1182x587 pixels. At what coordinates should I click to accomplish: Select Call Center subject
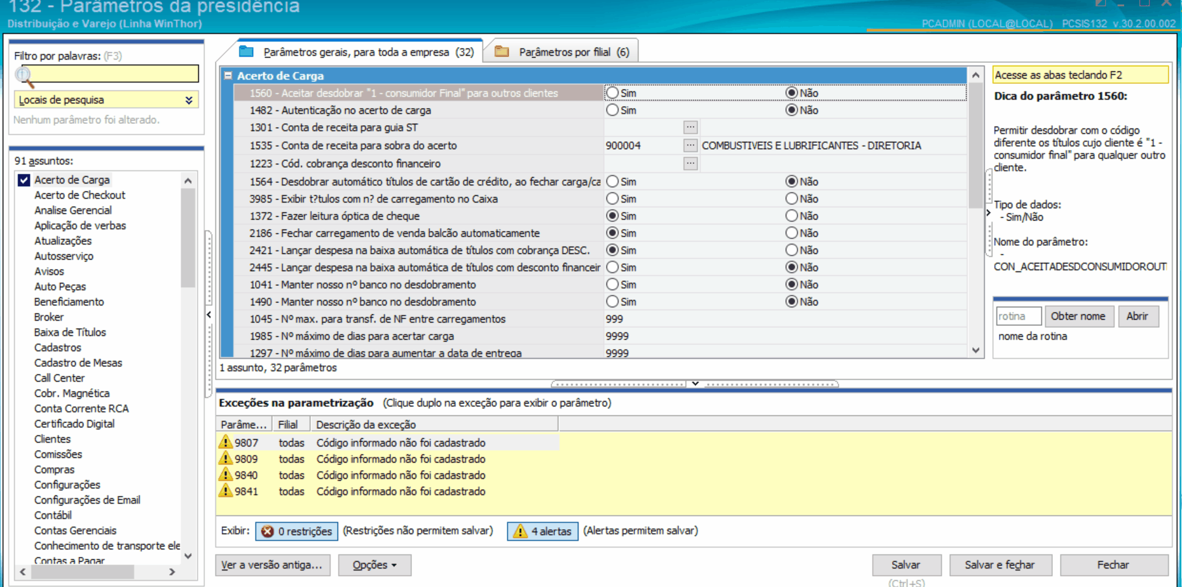[x=59, y=378]
